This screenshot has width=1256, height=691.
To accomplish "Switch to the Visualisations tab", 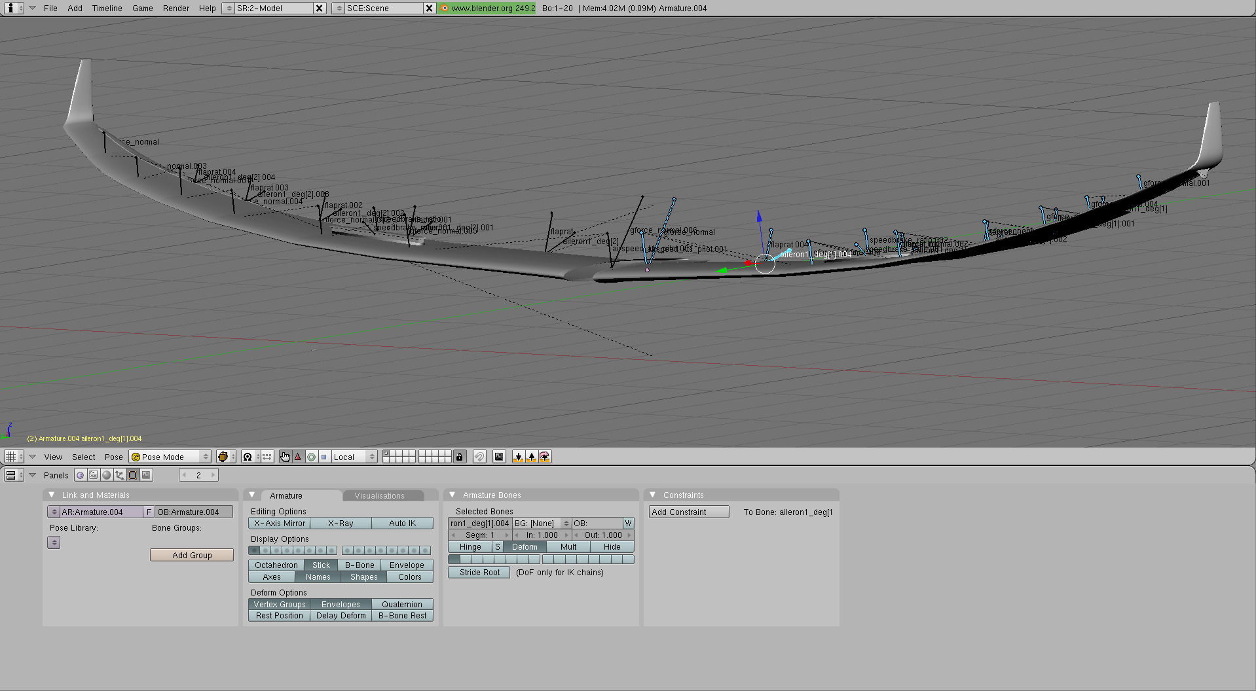I will tap(380, 496).
